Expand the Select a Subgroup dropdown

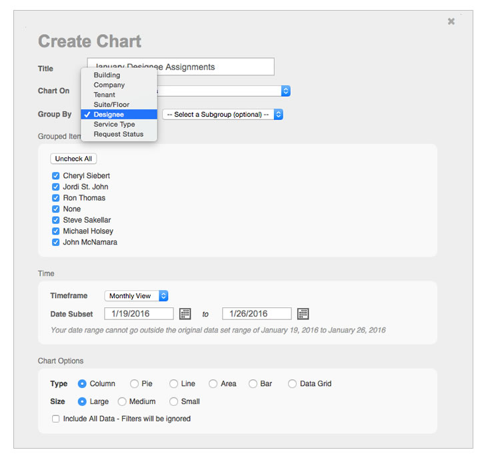(x=223, y=115)
